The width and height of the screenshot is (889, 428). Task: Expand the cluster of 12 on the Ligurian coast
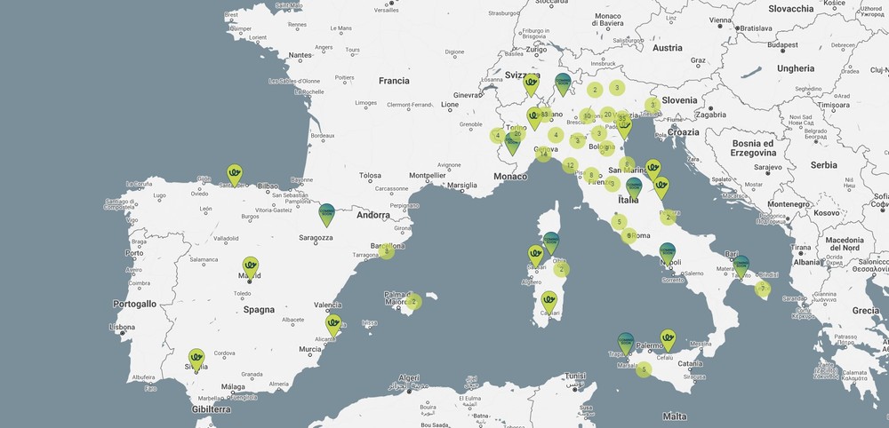(x=570, y=165)
